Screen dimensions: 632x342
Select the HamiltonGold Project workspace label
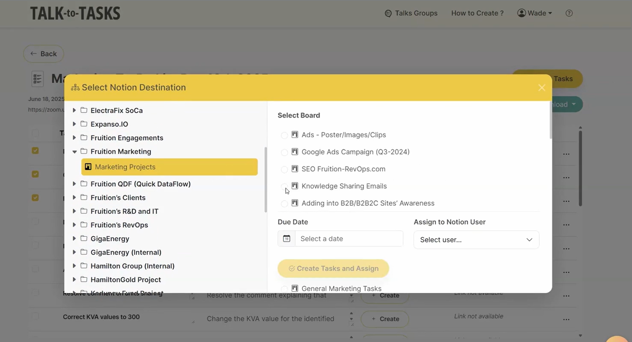tap(126, 280)
